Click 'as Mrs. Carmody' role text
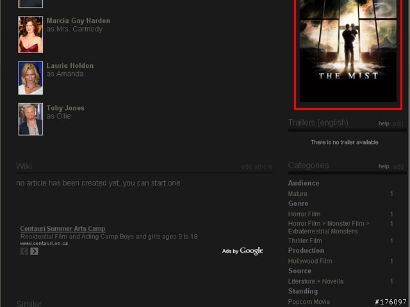The height and width of the screenshot is (307, 410). (x=74, y=29)
